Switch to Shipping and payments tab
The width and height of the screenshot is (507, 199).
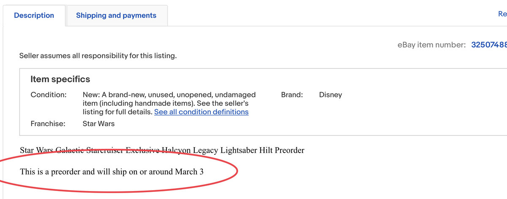pyautogui.click(x=116, y=16)
